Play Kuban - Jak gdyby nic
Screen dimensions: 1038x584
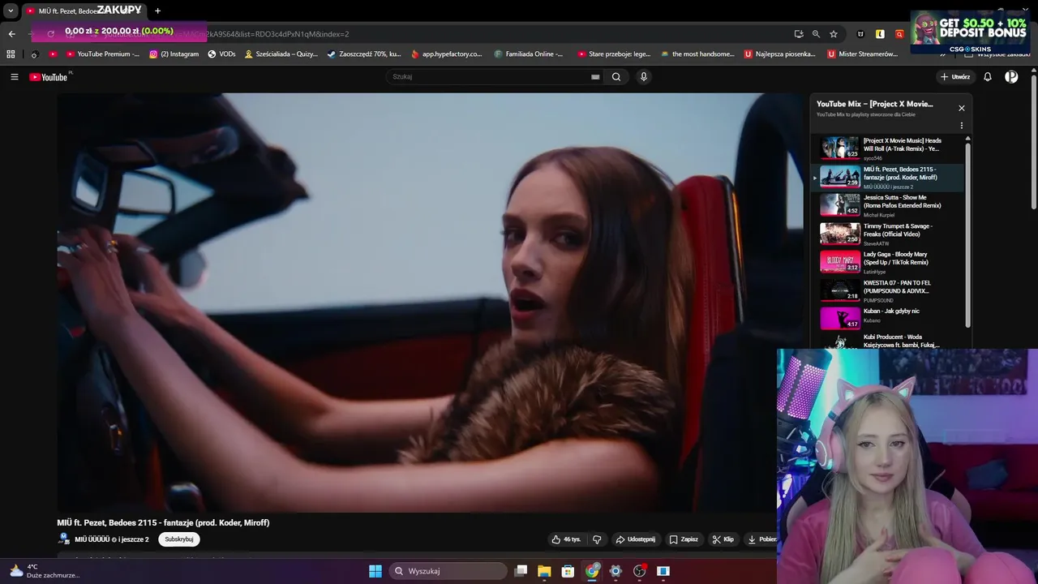889,318
